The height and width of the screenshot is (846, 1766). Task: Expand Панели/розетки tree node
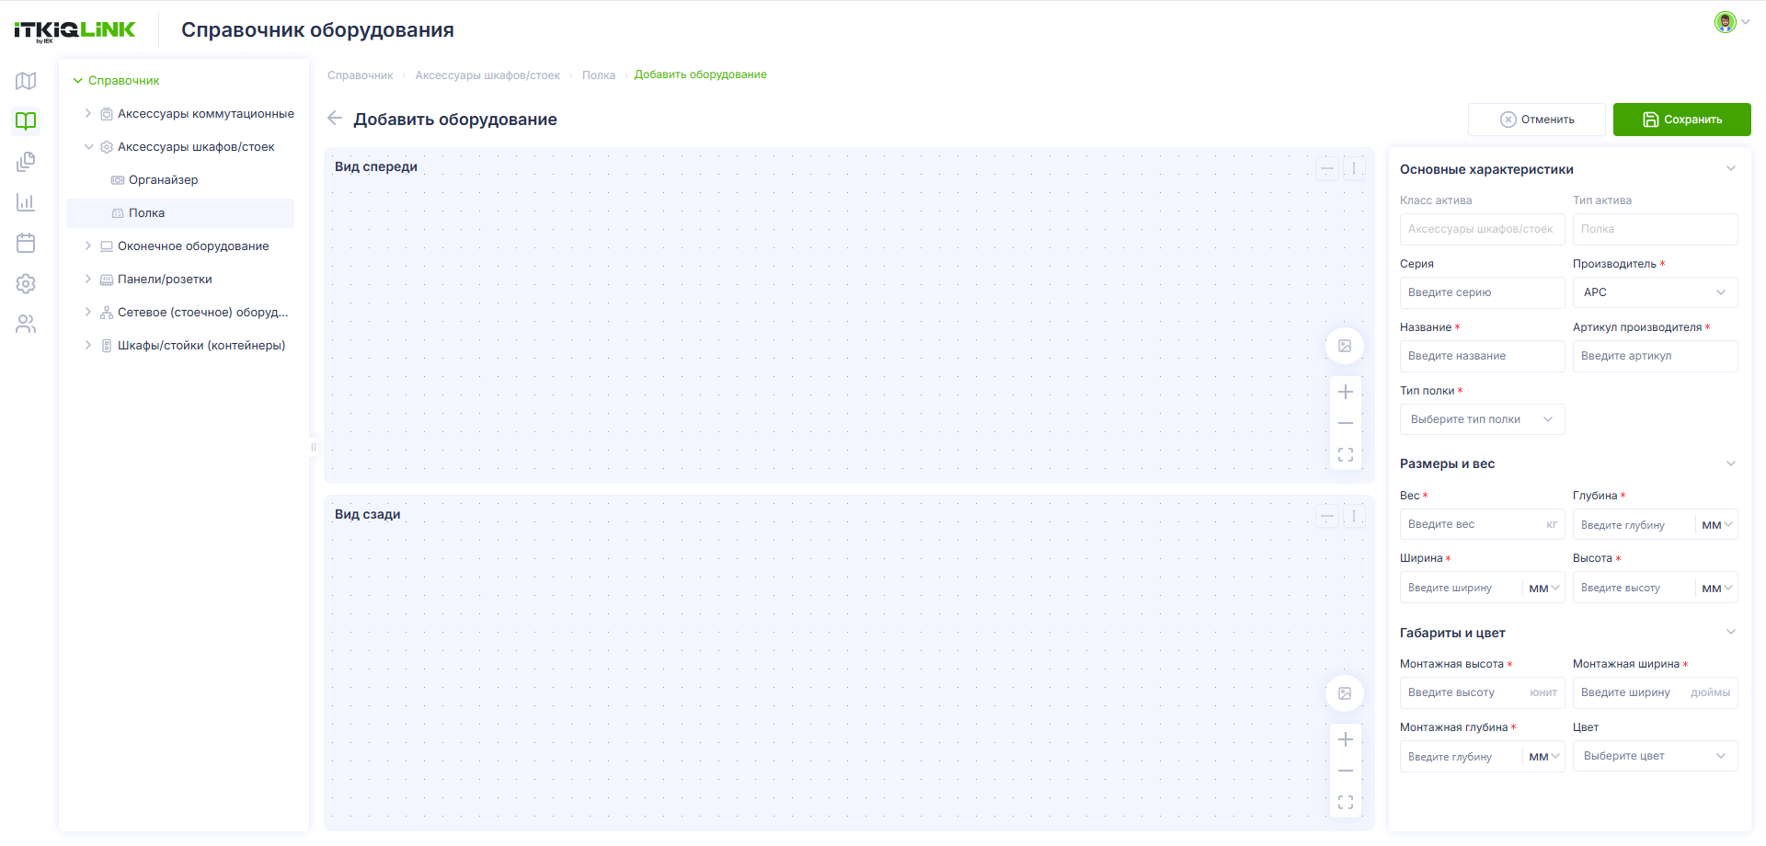click(88, 279)
